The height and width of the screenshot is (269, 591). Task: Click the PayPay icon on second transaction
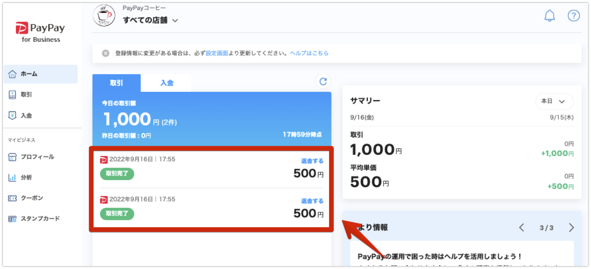coord(104,200)
